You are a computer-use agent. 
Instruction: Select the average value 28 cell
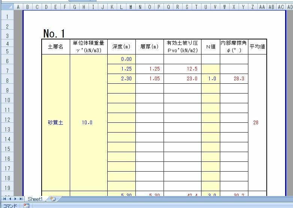[257, 122]
